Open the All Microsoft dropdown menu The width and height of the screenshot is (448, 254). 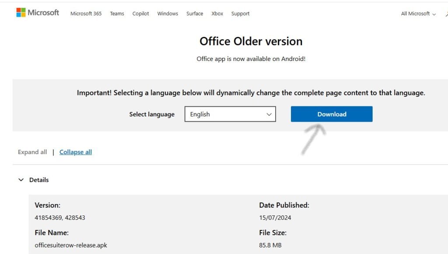coord(418,14)
